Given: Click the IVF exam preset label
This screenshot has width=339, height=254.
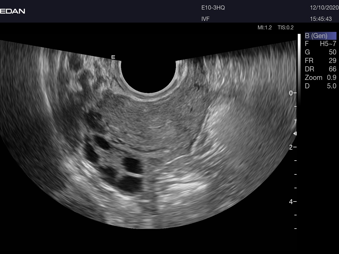Looking at the screenshot, I should (x=205, y=19).
